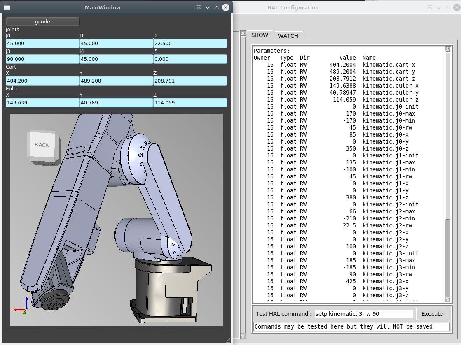The height and width of the screenshot is (345, 461).
Task: Focus the Test HAL command text field
Action: [364, 314]
